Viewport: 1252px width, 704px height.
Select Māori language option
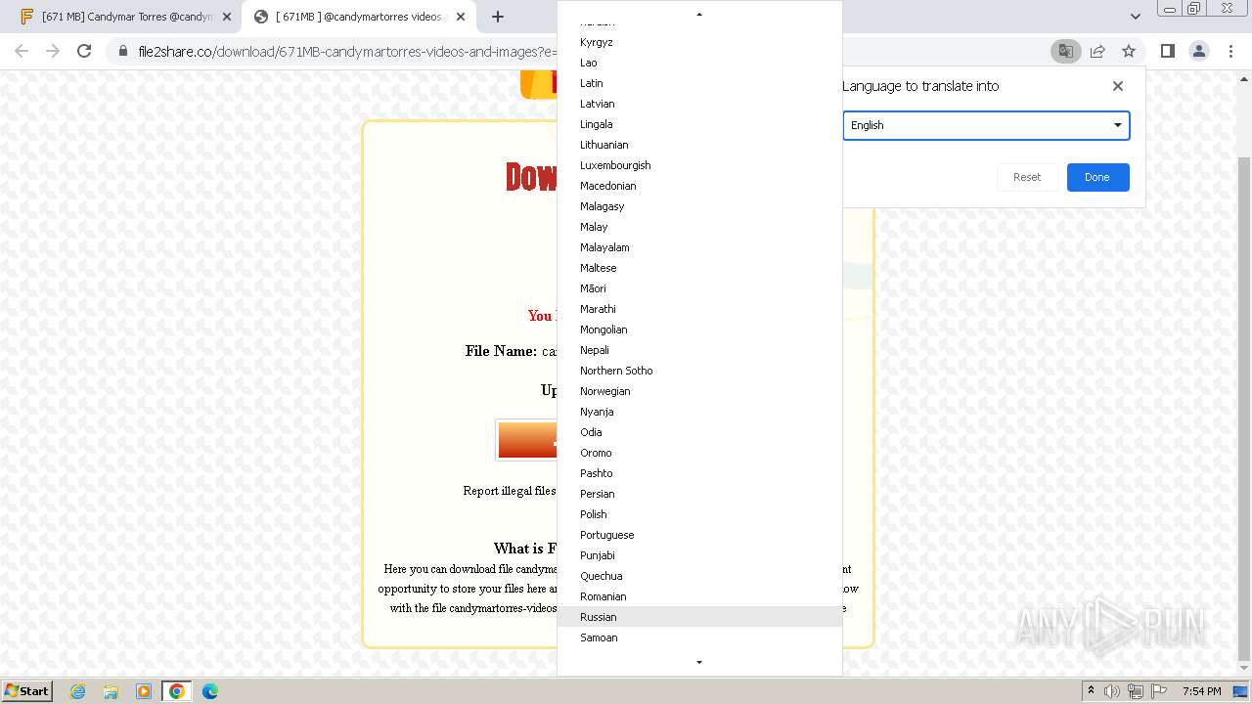tap(699, 288)
